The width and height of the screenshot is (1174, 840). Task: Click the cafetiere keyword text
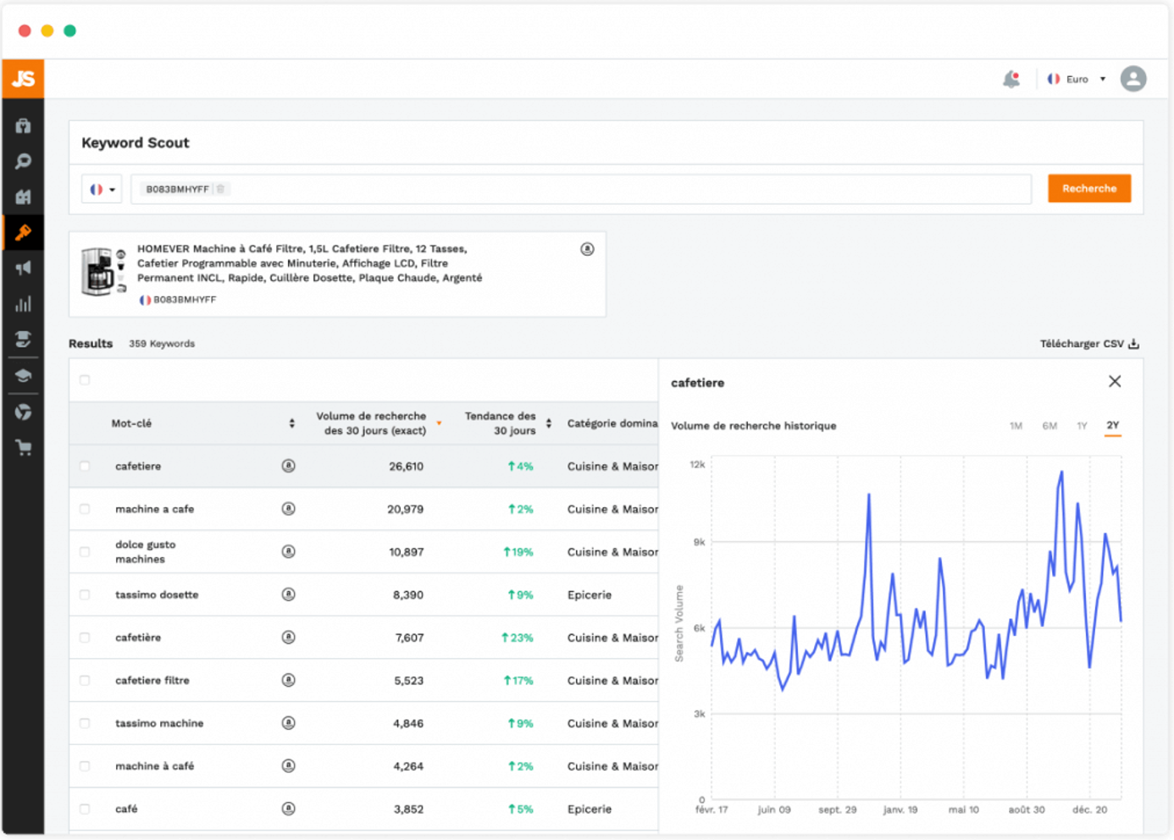coord(138,467)
